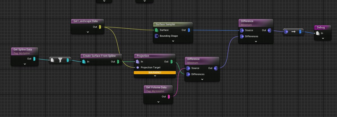
Task: Click the filter node funnel icon
Action: coord(60,60)
